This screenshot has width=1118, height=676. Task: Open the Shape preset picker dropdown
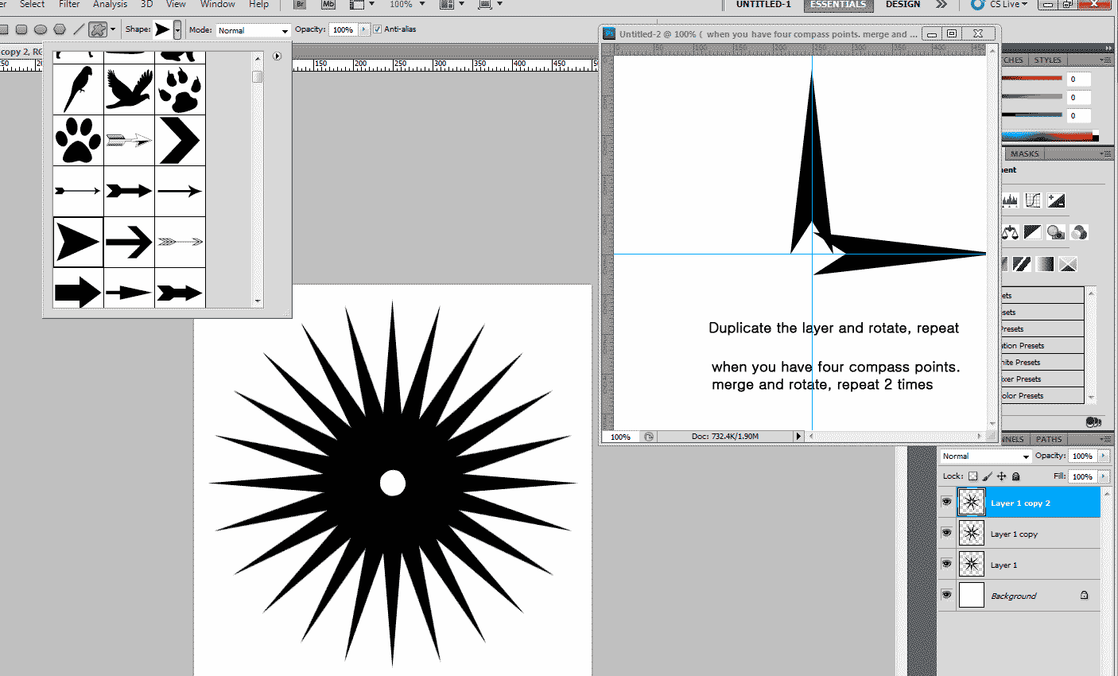coord(178,29)
